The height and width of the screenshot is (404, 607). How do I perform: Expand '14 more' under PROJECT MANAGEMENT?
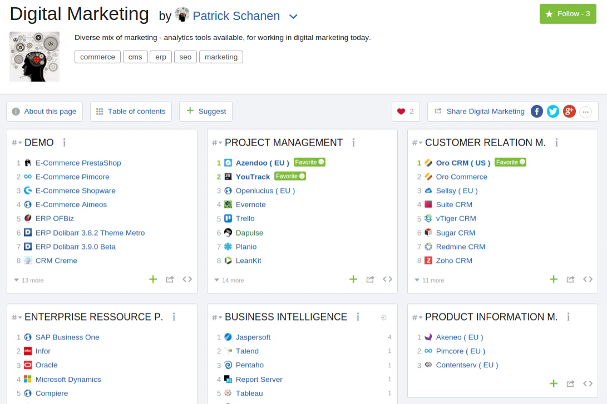pos(229,280)
